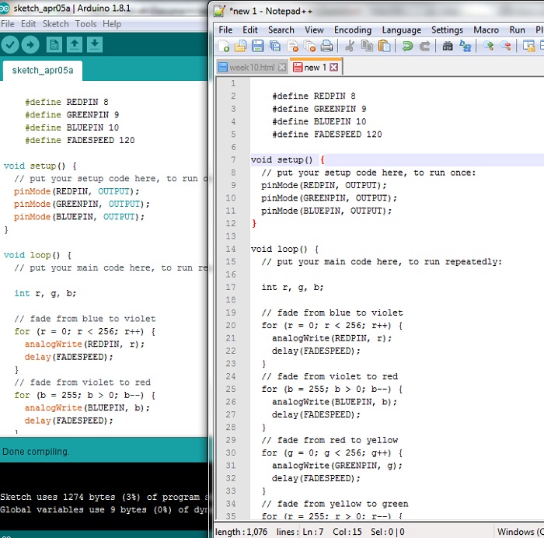Click 'Ln : 7' in Notepad++ status bar

(x=313, y=532)
